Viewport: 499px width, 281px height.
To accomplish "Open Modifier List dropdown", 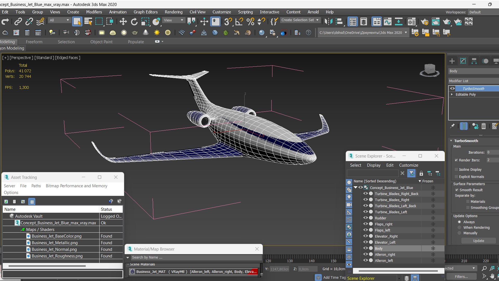I will [x=474, y=81].
